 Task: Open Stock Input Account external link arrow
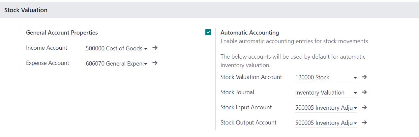pos(364,107)
